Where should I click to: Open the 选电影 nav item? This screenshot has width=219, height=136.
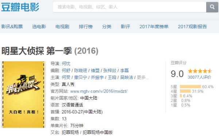tap(39, 27)
